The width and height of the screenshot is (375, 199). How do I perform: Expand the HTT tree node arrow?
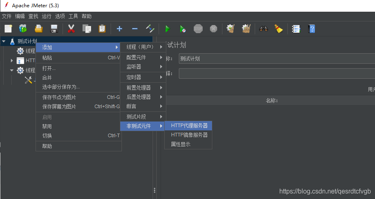12,61
